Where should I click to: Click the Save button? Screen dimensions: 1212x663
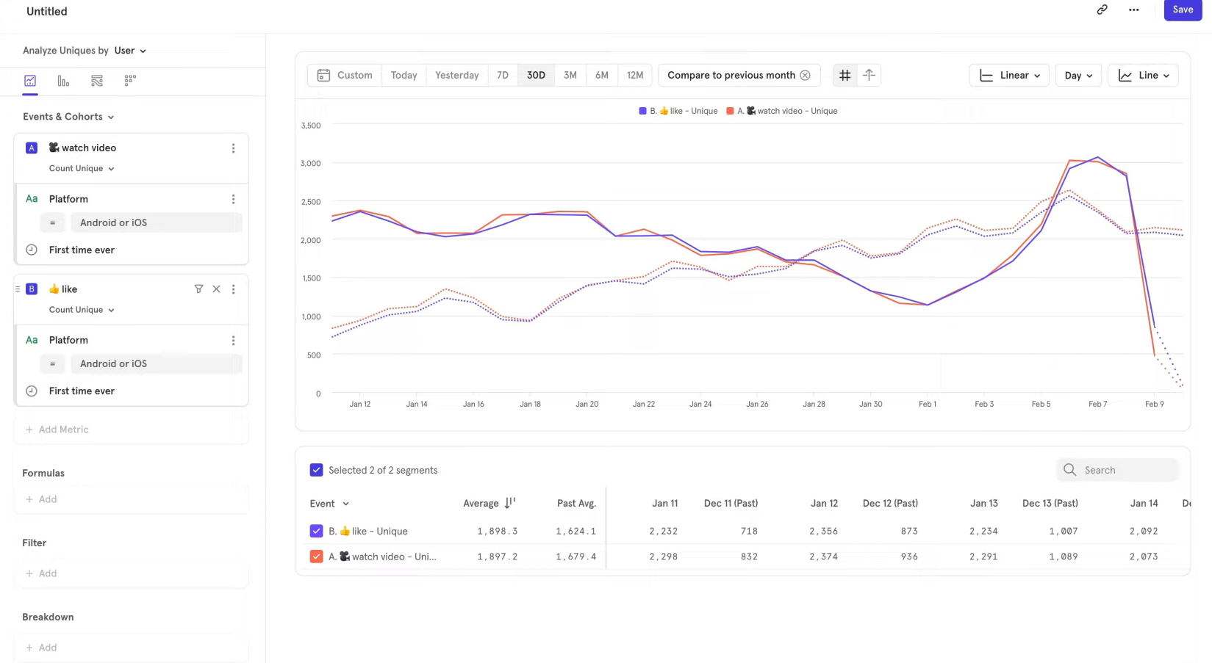point(1183,10)
